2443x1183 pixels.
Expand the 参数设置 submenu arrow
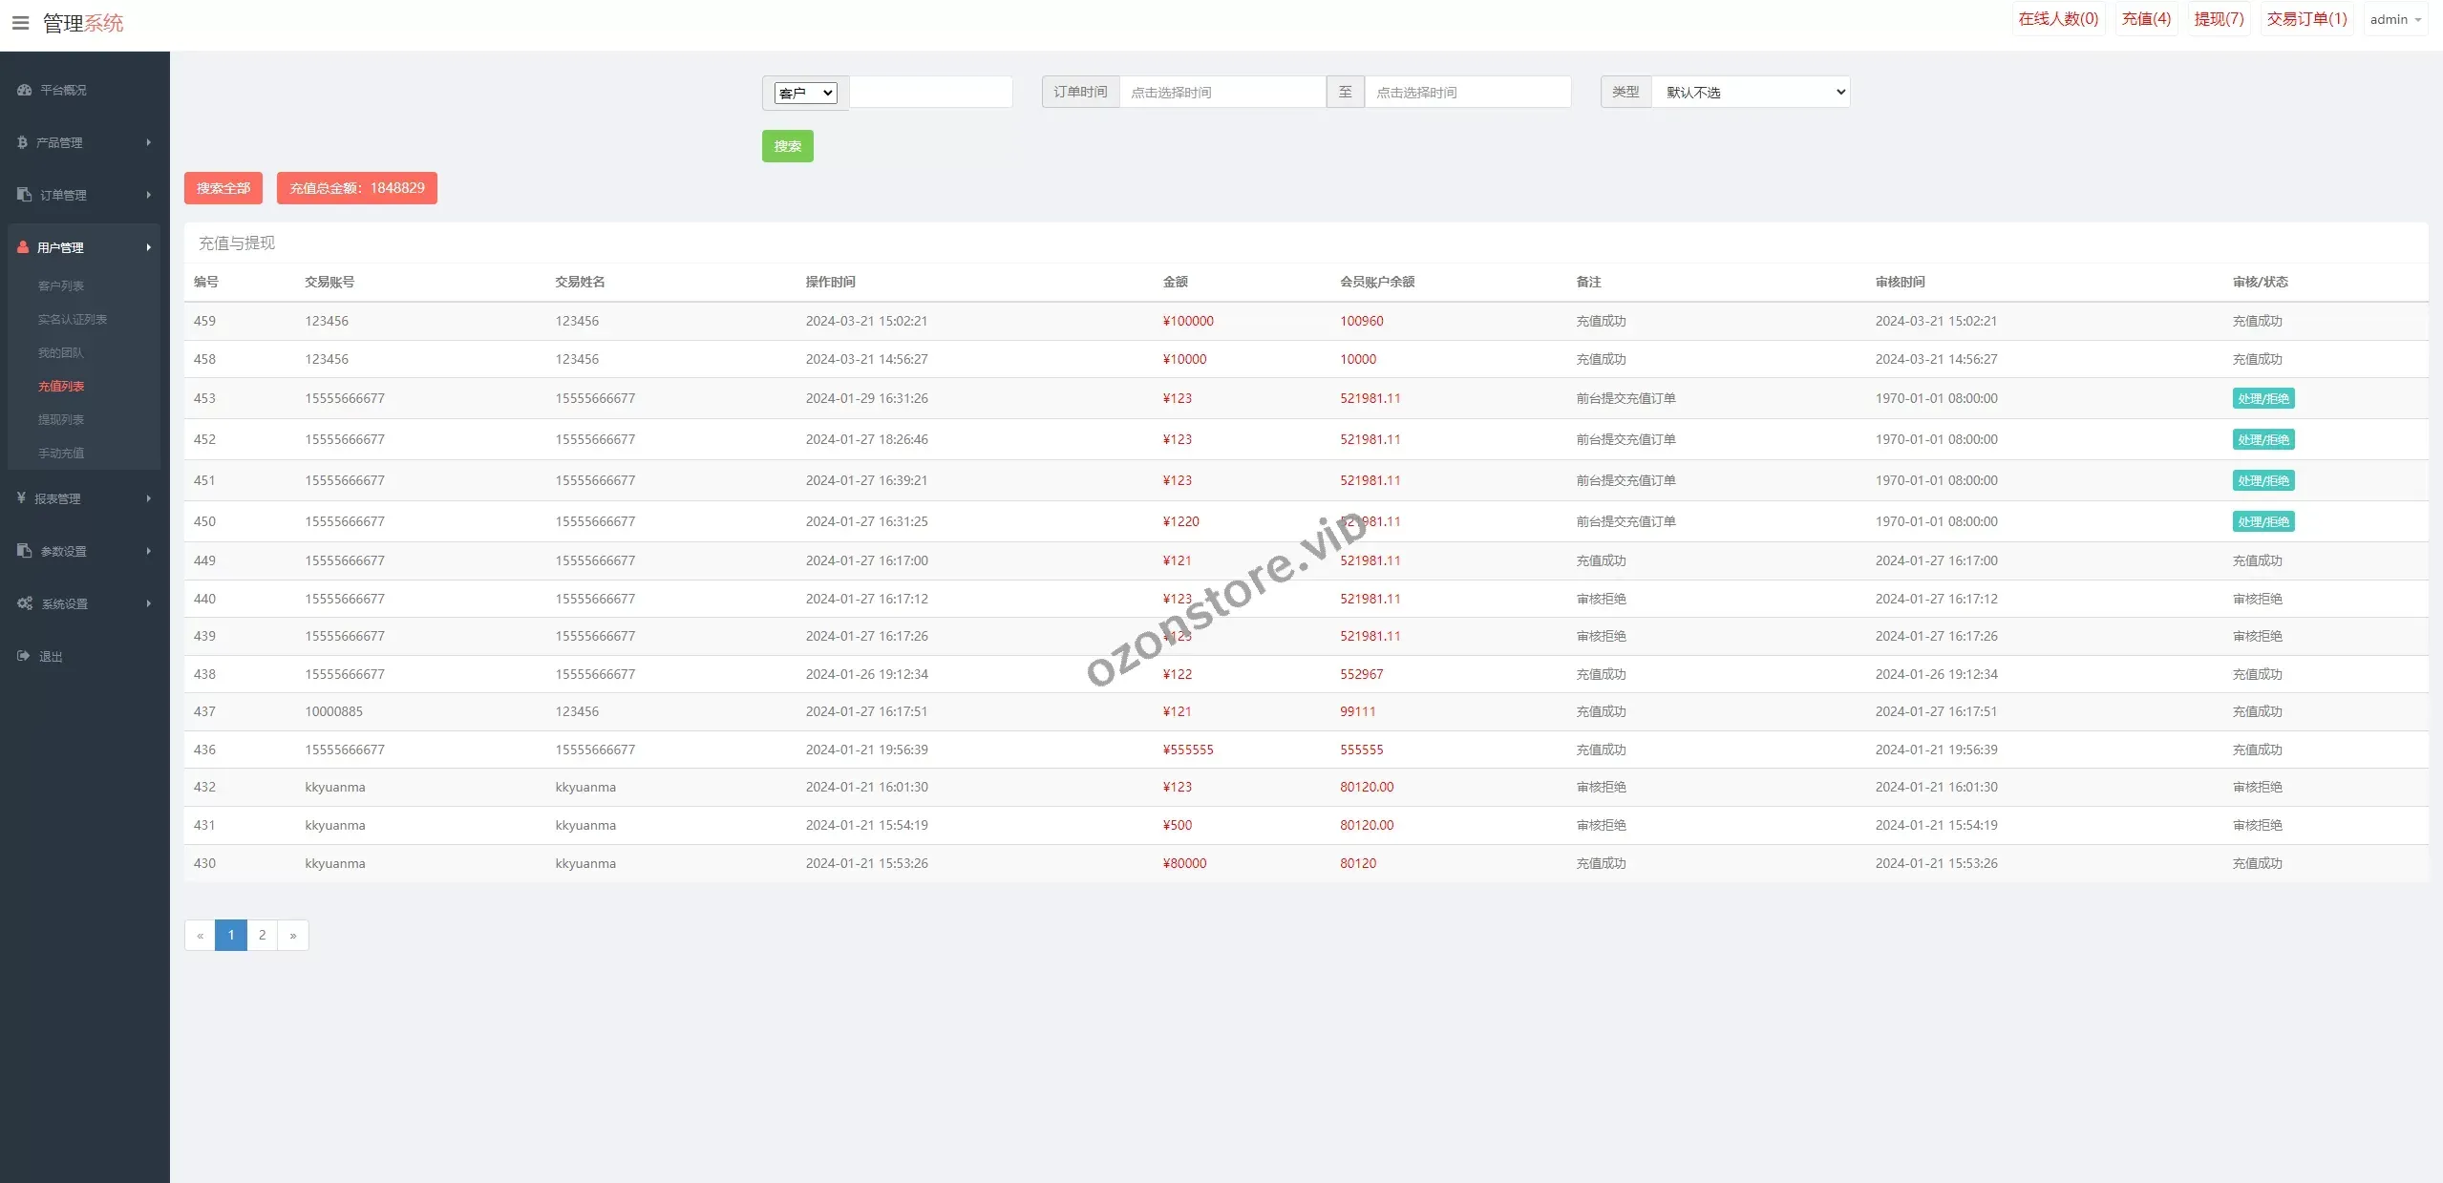(148, 551)
